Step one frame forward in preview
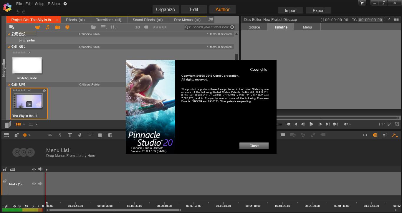Screen dimensions: 402x213 click(x=320, y=124)
